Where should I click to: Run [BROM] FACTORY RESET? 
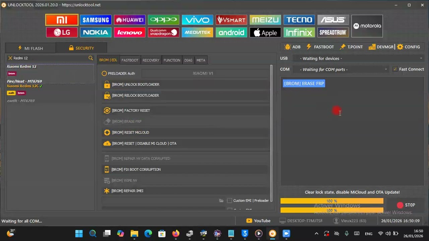[x=186, y=110]
